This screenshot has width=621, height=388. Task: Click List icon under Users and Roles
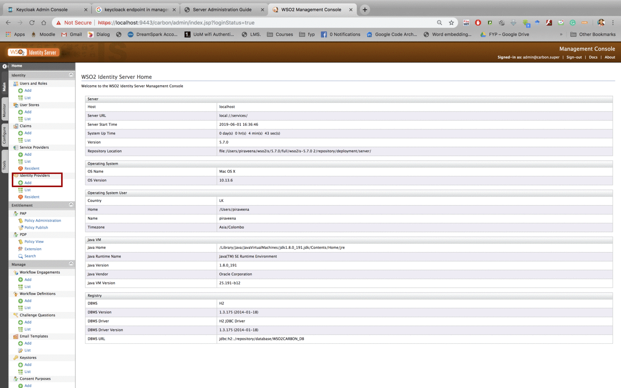[20, 98]
